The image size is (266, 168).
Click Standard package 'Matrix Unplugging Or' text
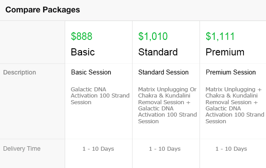click(167, 89)
